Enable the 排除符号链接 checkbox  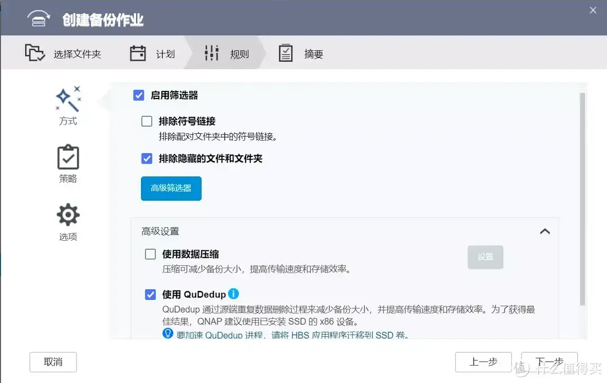point(147,121)
